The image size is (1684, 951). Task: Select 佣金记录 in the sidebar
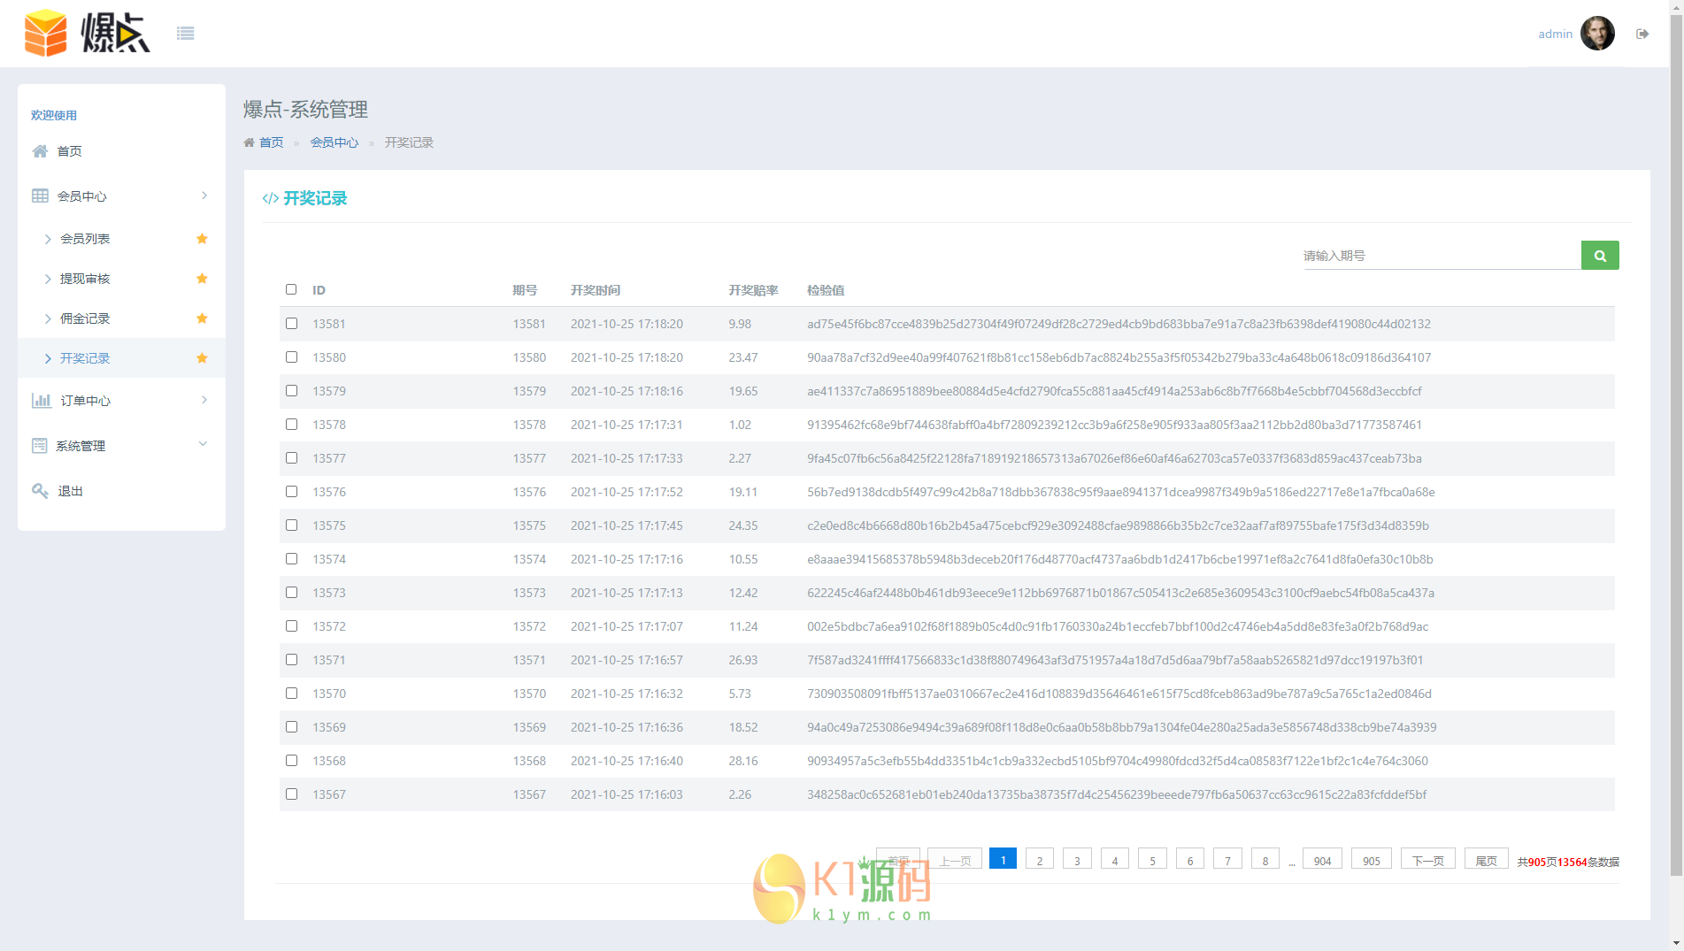(85, 318)
